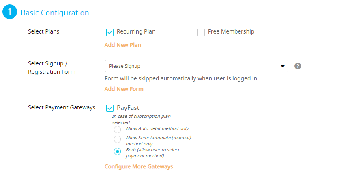
Task: Click the Select Plans field label
Action: pos(44,31)
